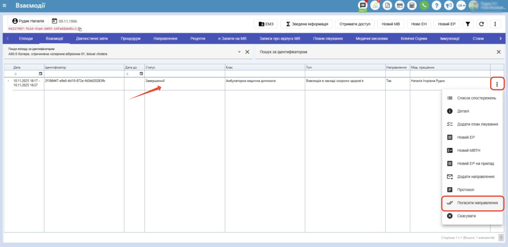Click the calendar icon beside birth date 09.11.1996

[55, 21]
